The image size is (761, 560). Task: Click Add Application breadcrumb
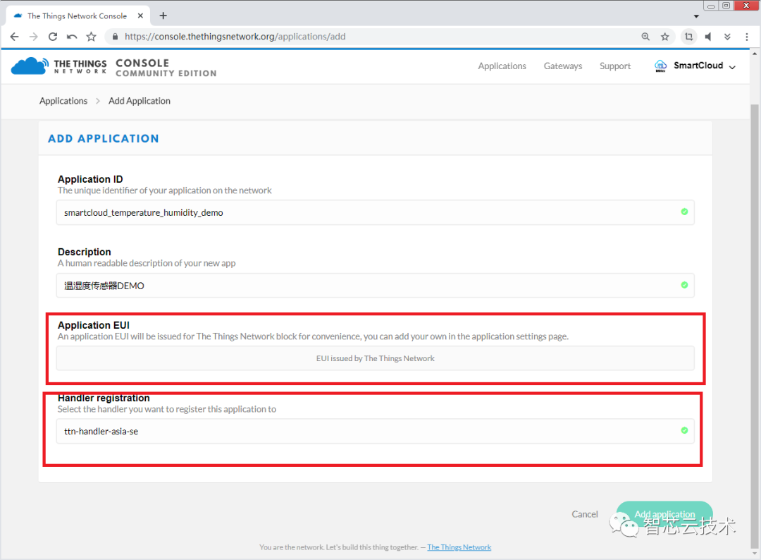[x=140, y=101]
